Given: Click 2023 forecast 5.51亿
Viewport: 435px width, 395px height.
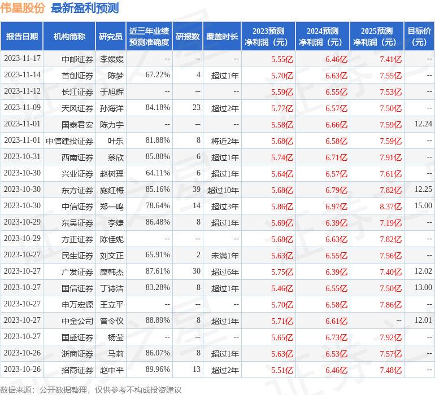Looking at the screenshot, I should coord(282,370).
